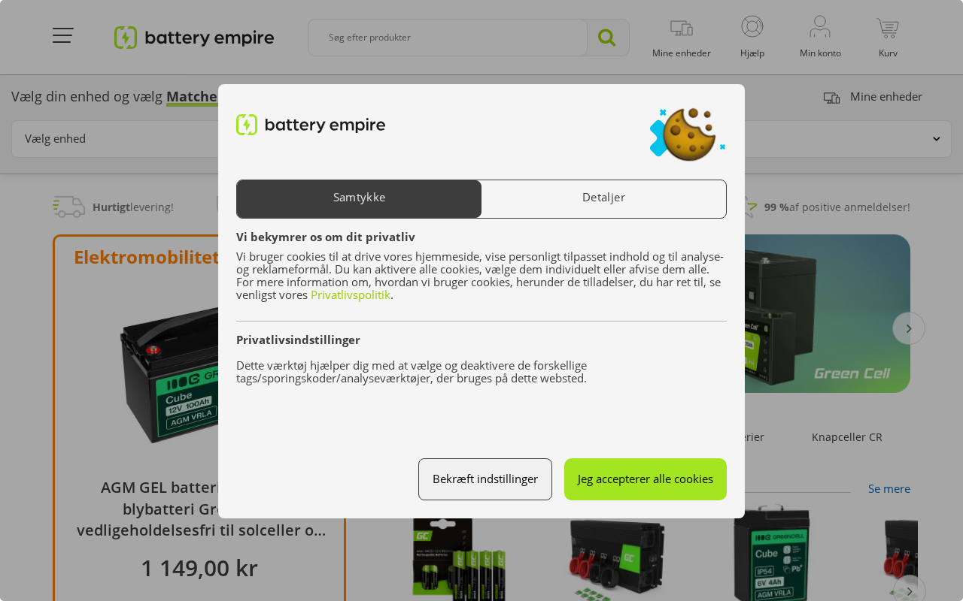This screenshot has height=601, width=963.
Task: Open the Kurv shopping cart icon
Action: 888,29
